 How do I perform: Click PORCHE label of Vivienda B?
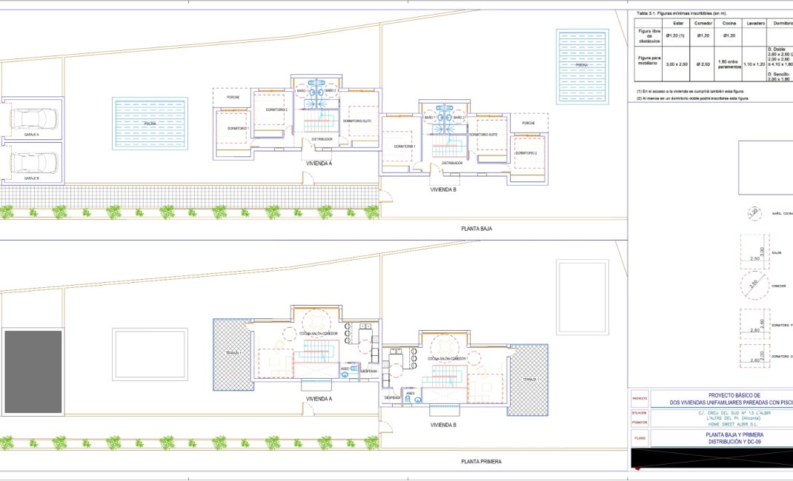point(528,123)
